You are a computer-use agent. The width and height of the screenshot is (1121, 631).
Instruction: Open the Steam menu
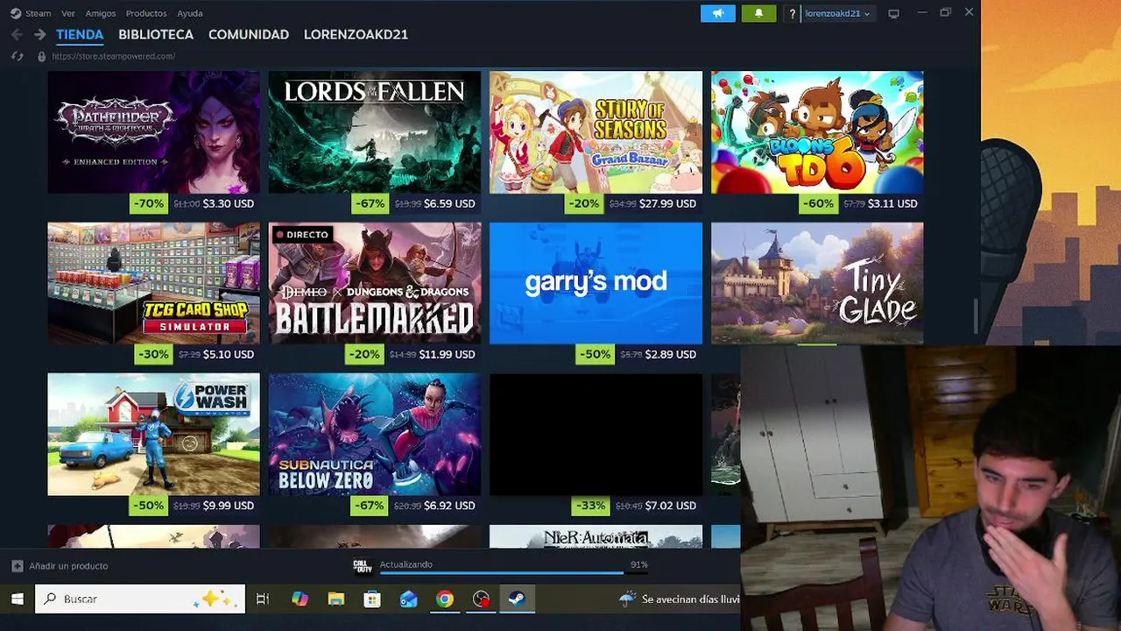[x=38, y=13]
